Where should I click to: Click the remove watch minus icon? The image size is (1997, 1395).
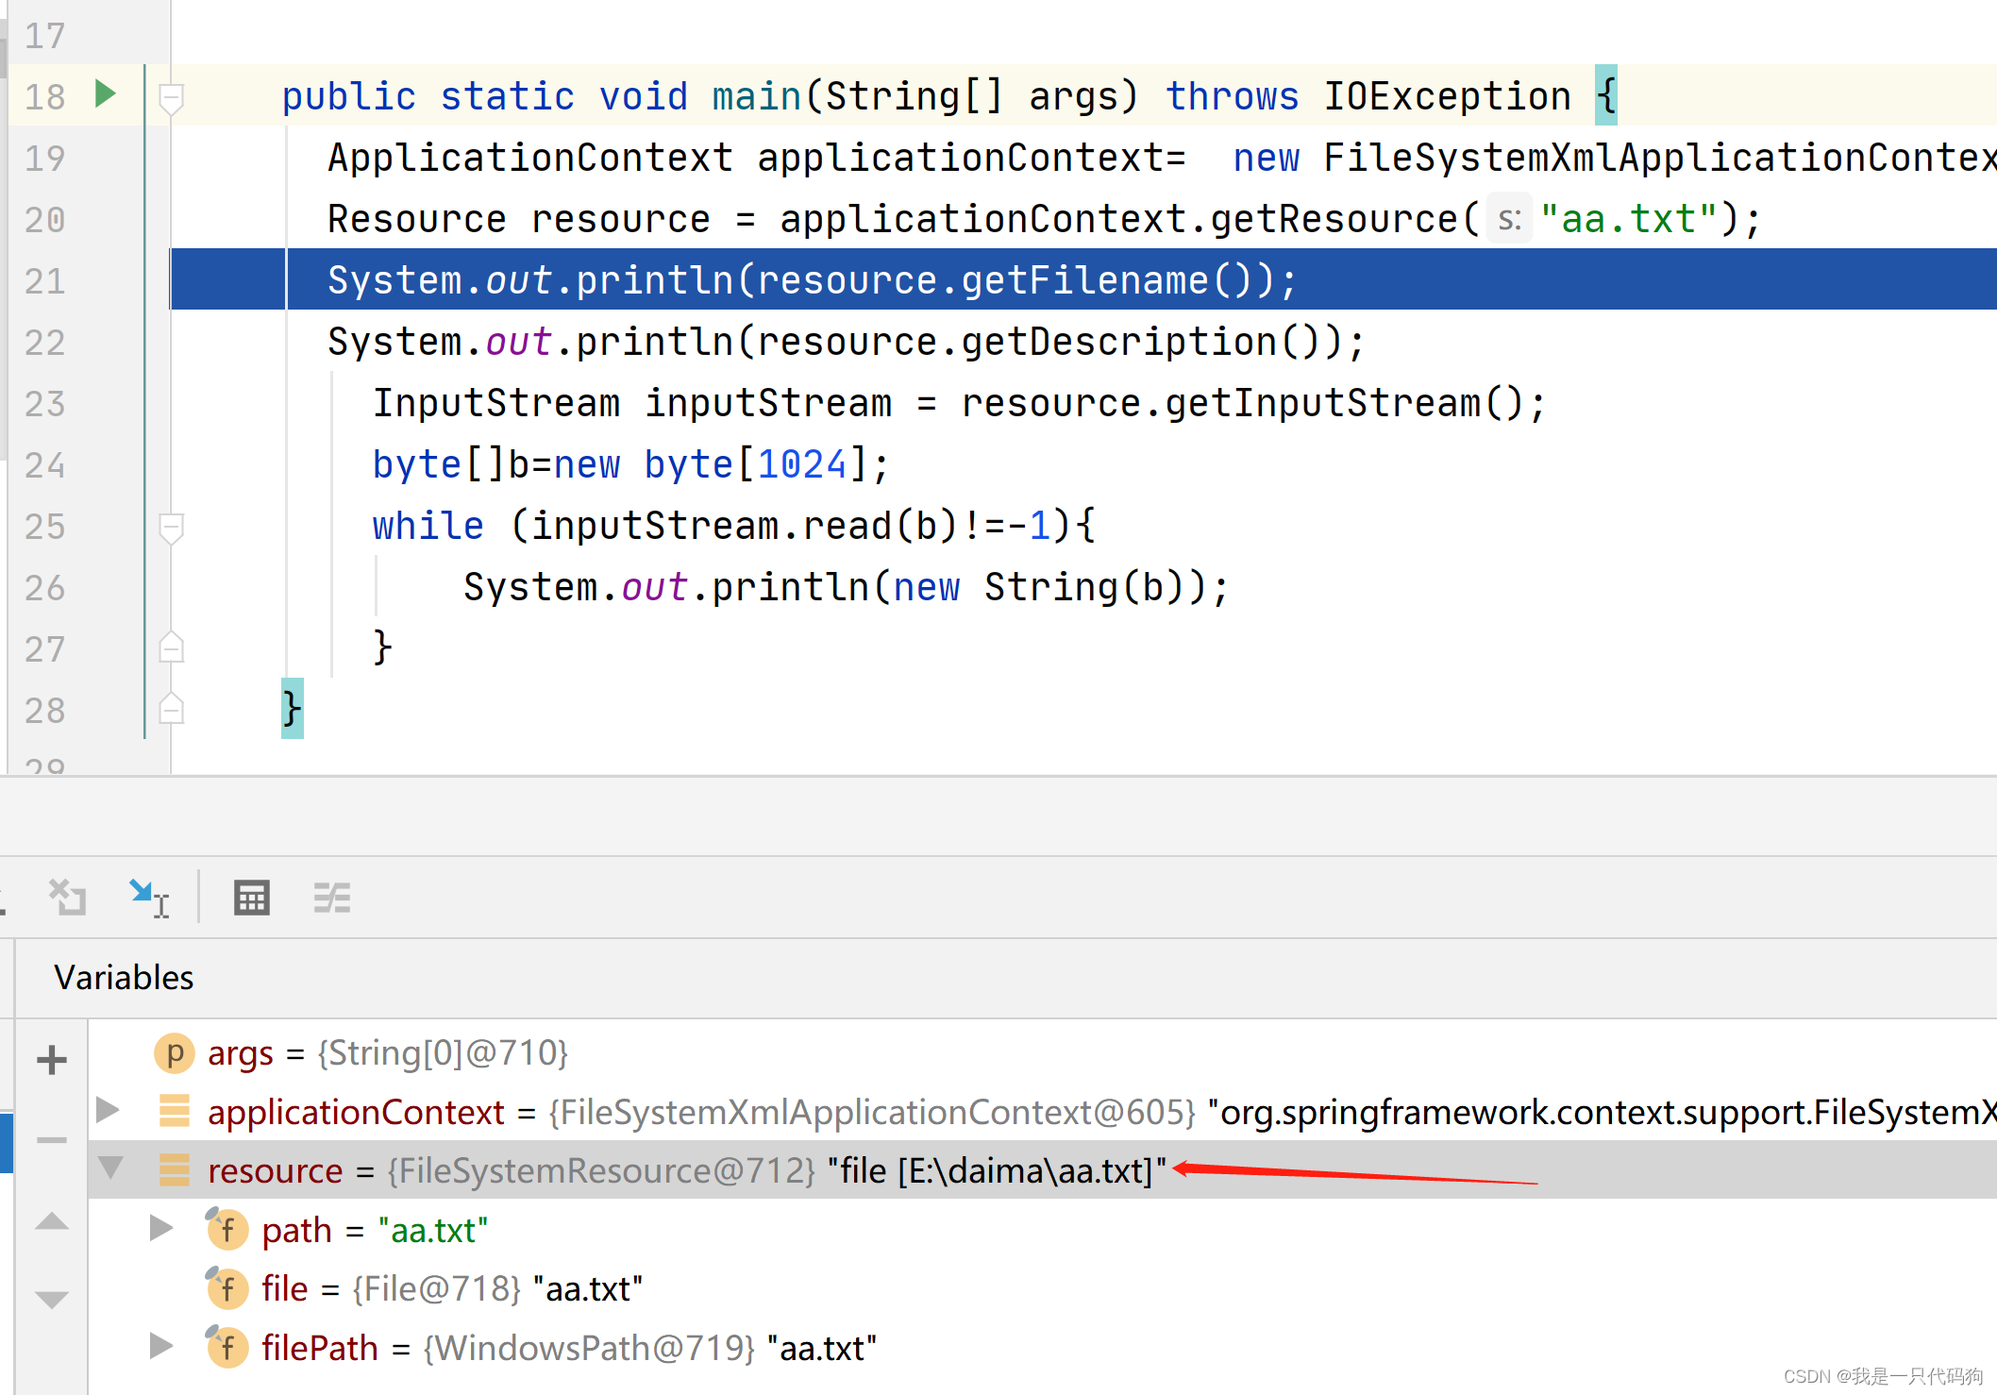[52, 1140]
